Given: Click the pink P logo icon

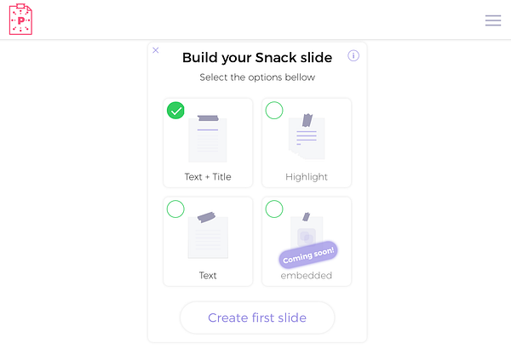Looking at the screenshot, I should click(x=20, y=20).
